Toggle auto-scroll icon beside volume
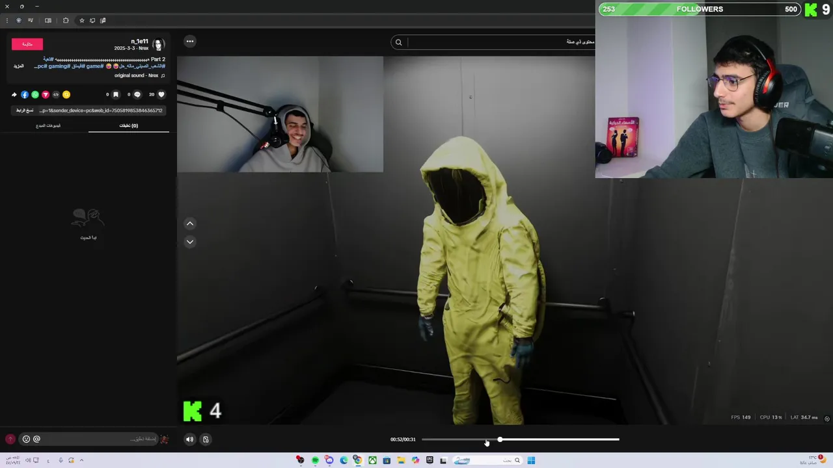 tap(206, 439)
